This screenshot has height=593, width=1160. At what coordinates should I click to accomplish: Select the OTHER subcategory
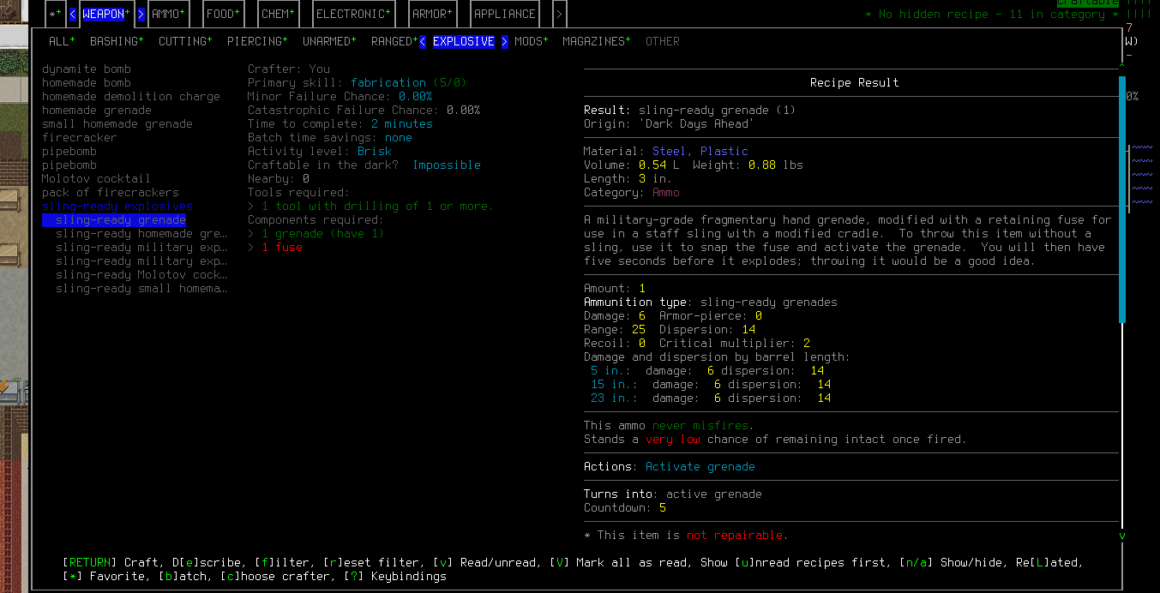coord(663,41)
